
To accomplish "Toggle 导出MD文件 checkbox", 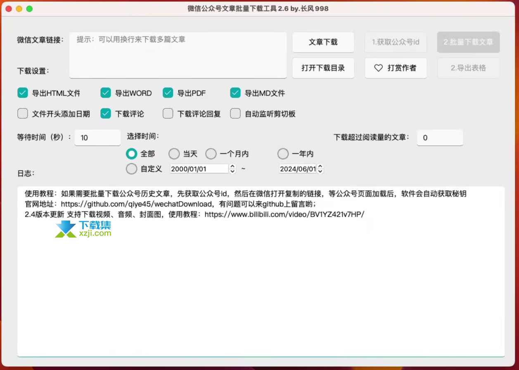I will pos(235,93).
